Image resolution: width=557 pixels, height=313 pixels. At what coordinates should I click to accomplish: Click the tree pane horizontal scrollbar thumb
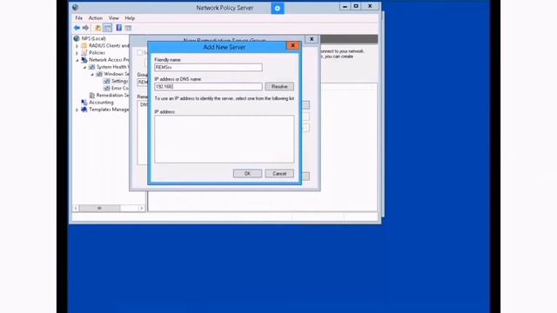click(99, 208)
